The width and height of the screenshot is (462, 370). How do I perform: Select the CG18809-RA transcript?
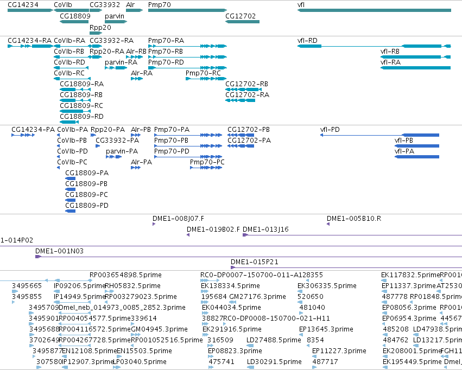point(75,90)
